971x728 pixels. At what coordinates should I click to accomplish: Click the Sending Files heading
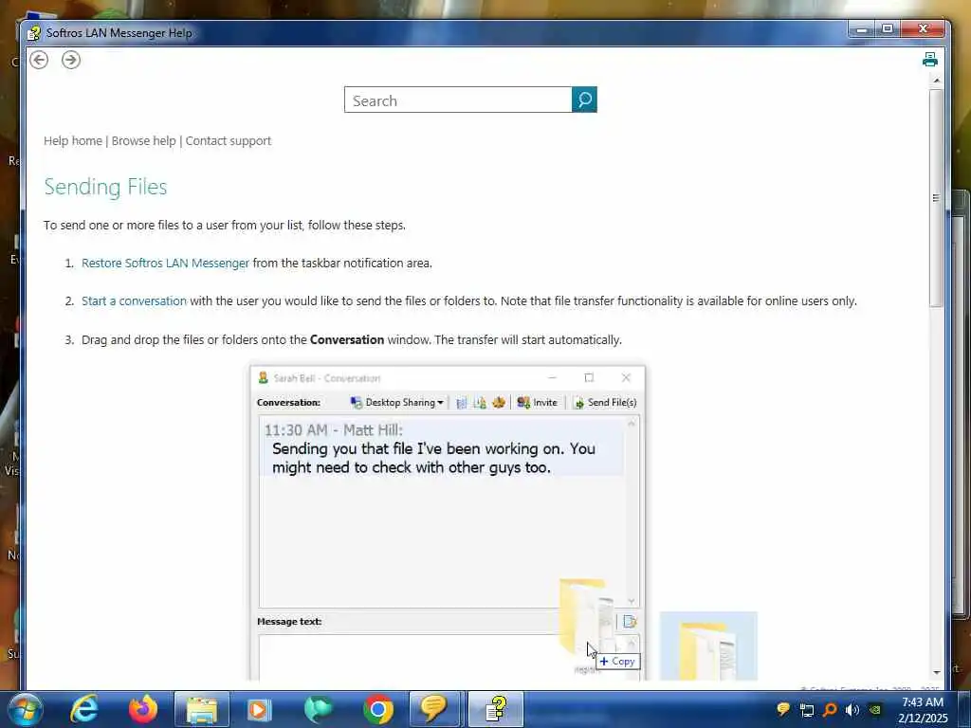(x=105, y=187)
